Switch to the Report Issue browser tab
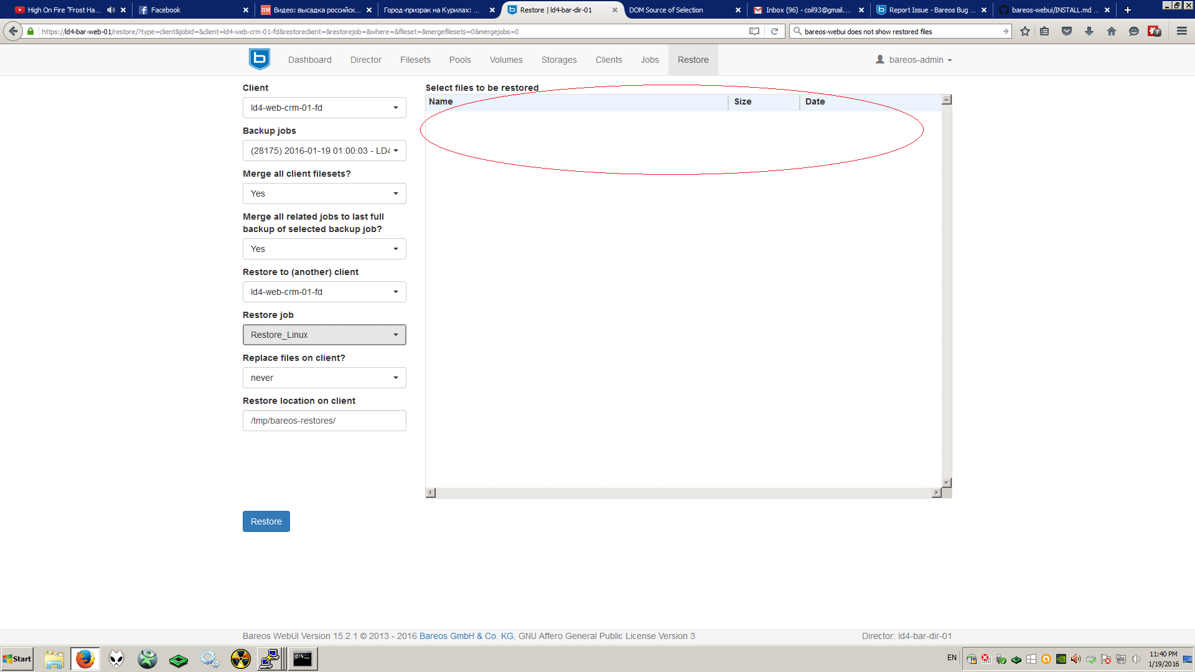Viewport: 1195px width, 672px height. pos(927,10)
